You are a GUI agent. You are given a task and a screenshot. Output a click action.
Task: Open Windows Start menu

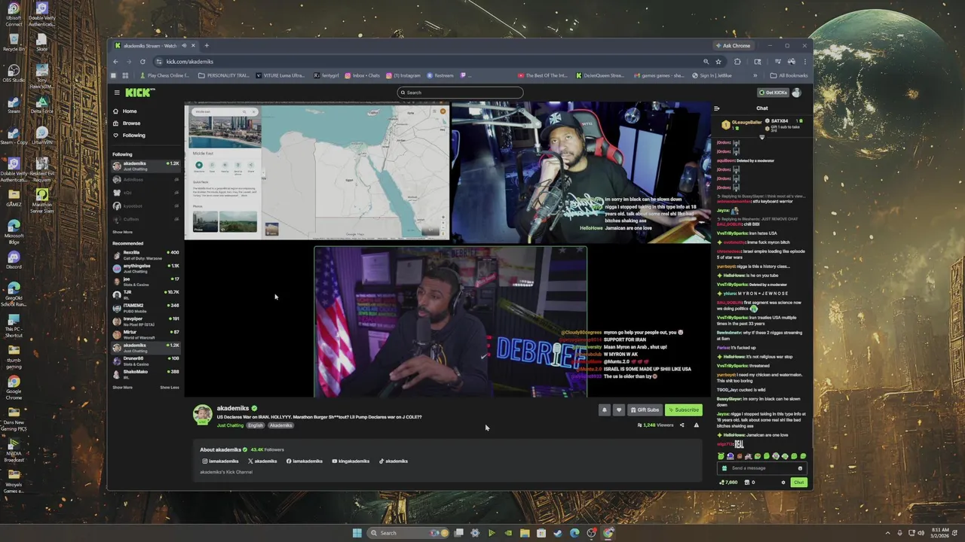[357, 533]
